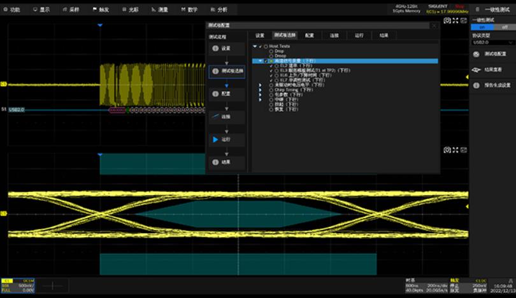This screenshot has height=298, width=516.
Task: Click the upper waveform screenshot camera icon
Action: 447,21
